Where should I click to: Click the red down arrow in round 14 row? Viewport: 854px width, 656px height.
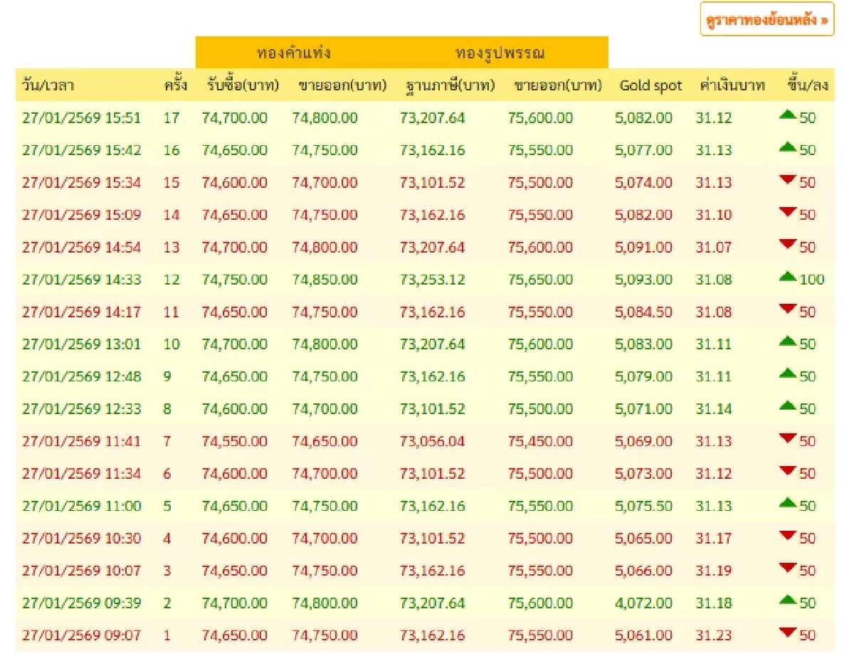(788, 213)
